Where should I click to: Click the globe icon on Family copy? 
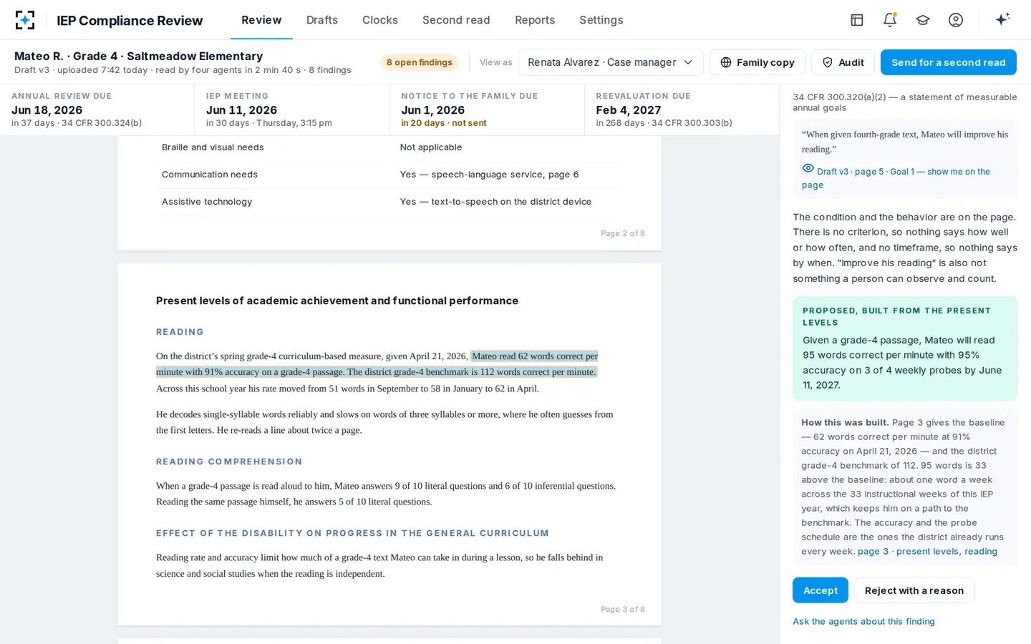(726, 62)
